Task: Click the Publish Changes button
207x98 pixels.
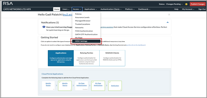Action: click(197, 4)
